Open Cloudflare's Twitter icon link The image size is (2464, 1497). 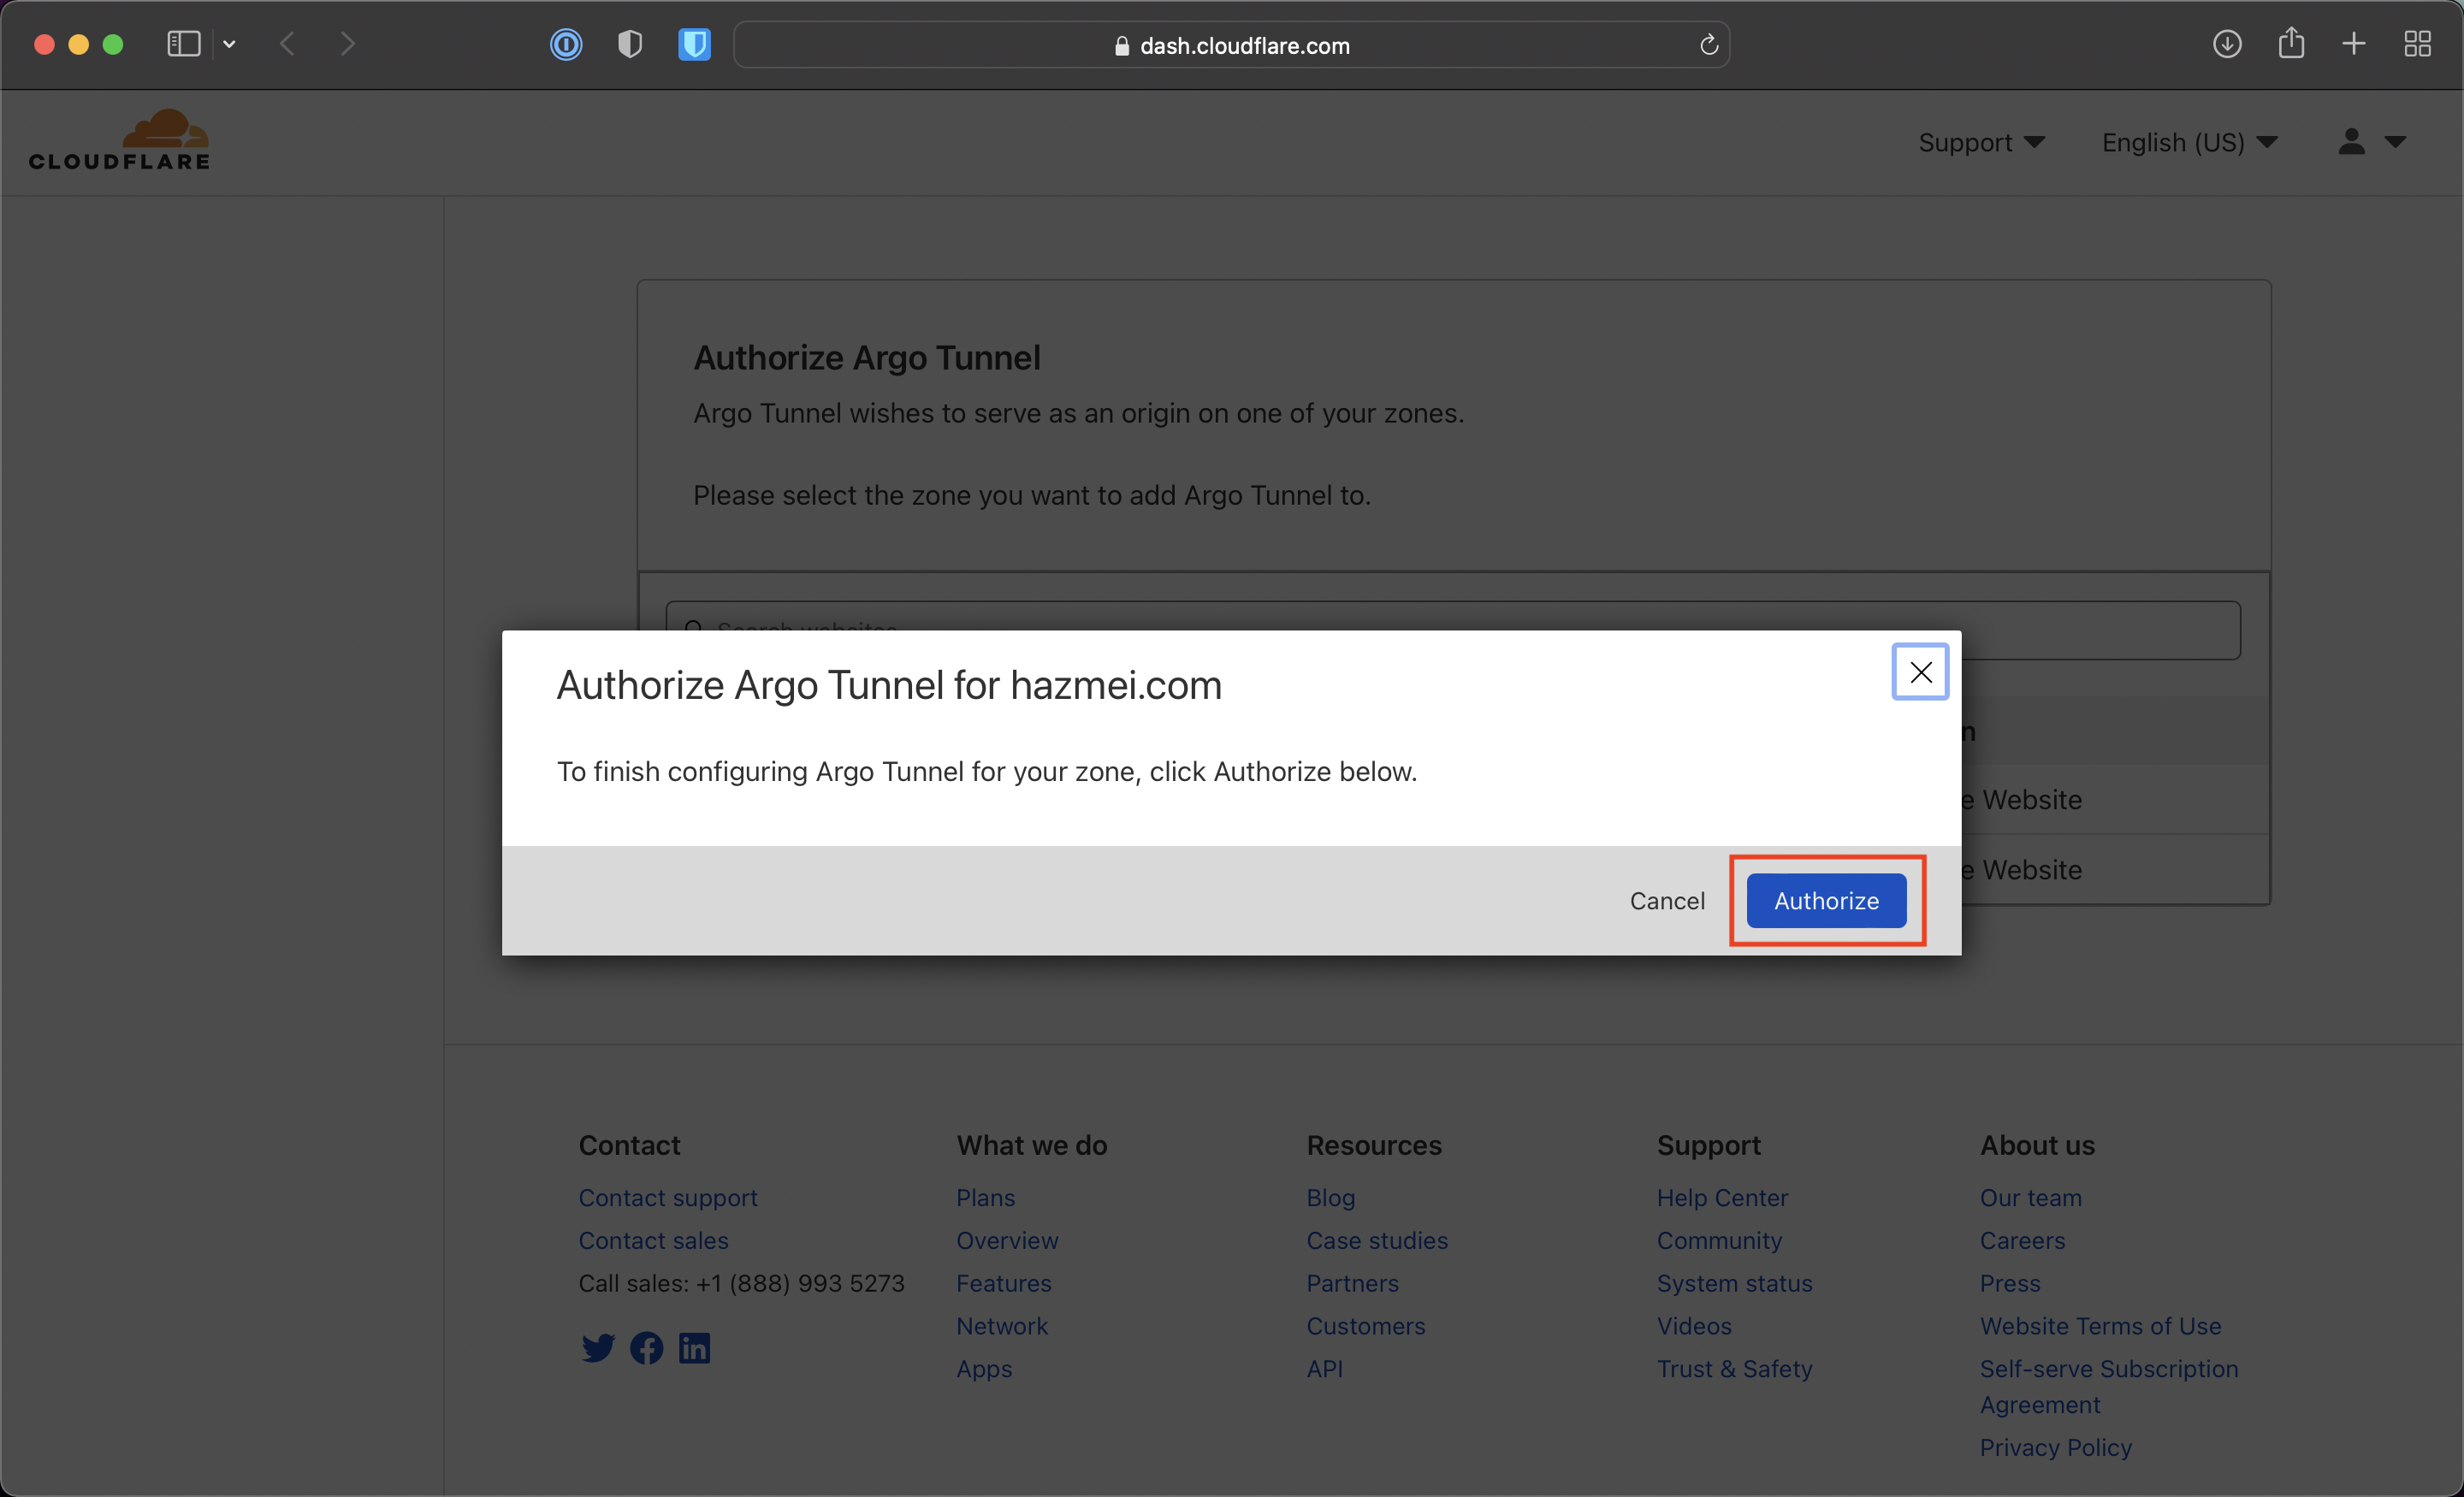pyautogui.click(x=598, y=1348)
